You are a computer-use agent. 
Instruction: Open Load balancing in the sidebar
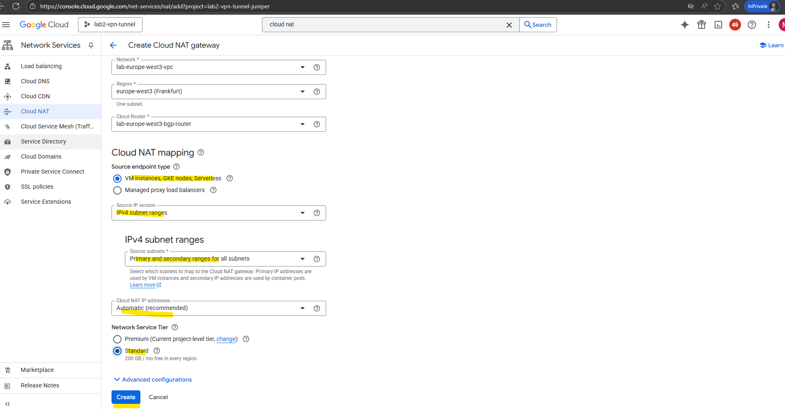[x=41, y=66]
